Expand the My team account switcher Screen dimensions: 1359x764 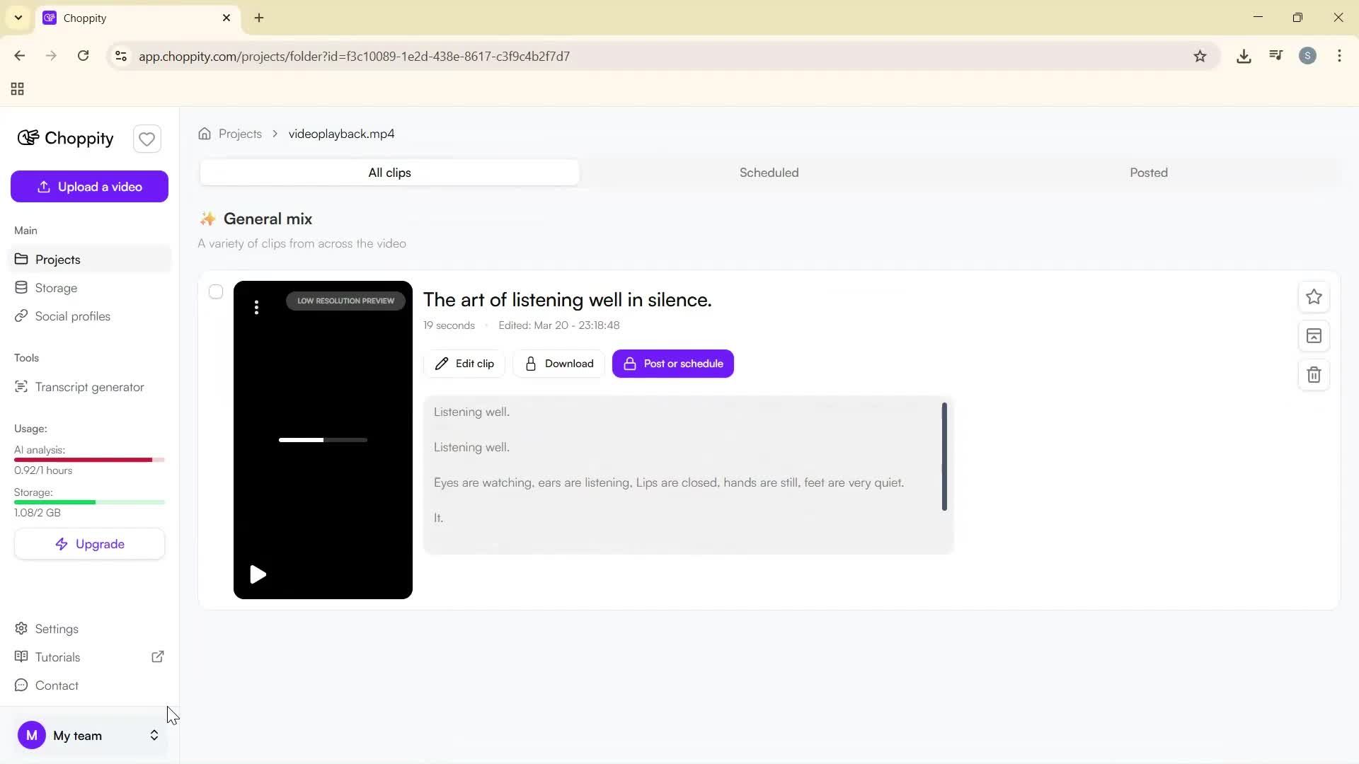[154, 736]
